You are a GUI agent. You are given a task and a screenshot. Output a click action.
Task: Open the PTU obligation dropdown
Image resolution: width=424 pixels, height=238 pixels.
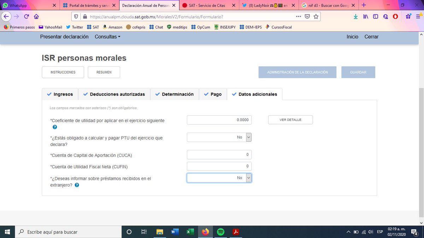(x=219, y=137)
